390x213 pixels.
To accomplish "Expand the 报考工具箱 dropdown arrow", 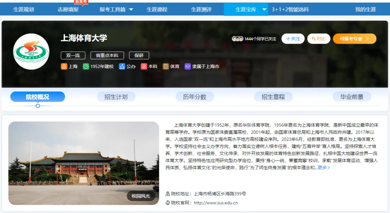I will [131, 9].
